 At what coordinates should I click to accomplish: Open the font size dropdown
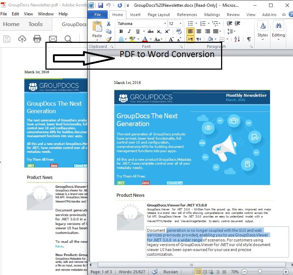point(180,24)
